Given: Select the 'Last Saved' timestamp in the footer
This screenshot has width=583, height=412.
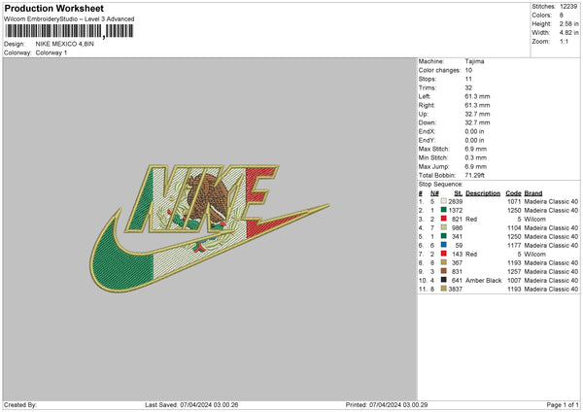Looking at the screenshot, I should tap(191, 404).
